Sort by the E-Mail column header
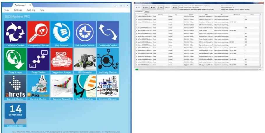 point(145,15)
